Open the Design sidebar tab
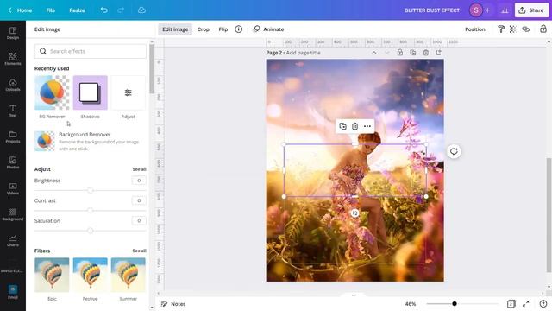This screenshot has width=552, height=311. 13,33
